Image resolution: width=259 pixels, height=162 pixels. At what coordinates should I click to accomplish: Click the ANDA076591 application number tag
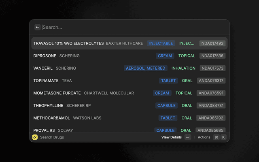pyautogui.click(x=211, y=93)
